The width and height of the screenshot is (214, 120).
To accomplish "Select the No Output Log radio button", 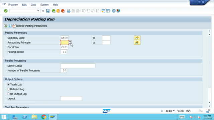I will coord(8,94).
